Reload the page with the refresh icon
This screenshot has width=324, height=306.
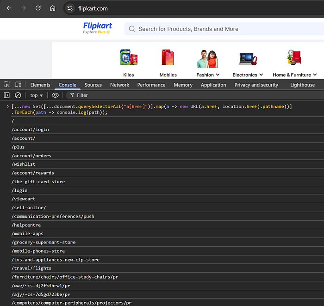coord(38,8)
